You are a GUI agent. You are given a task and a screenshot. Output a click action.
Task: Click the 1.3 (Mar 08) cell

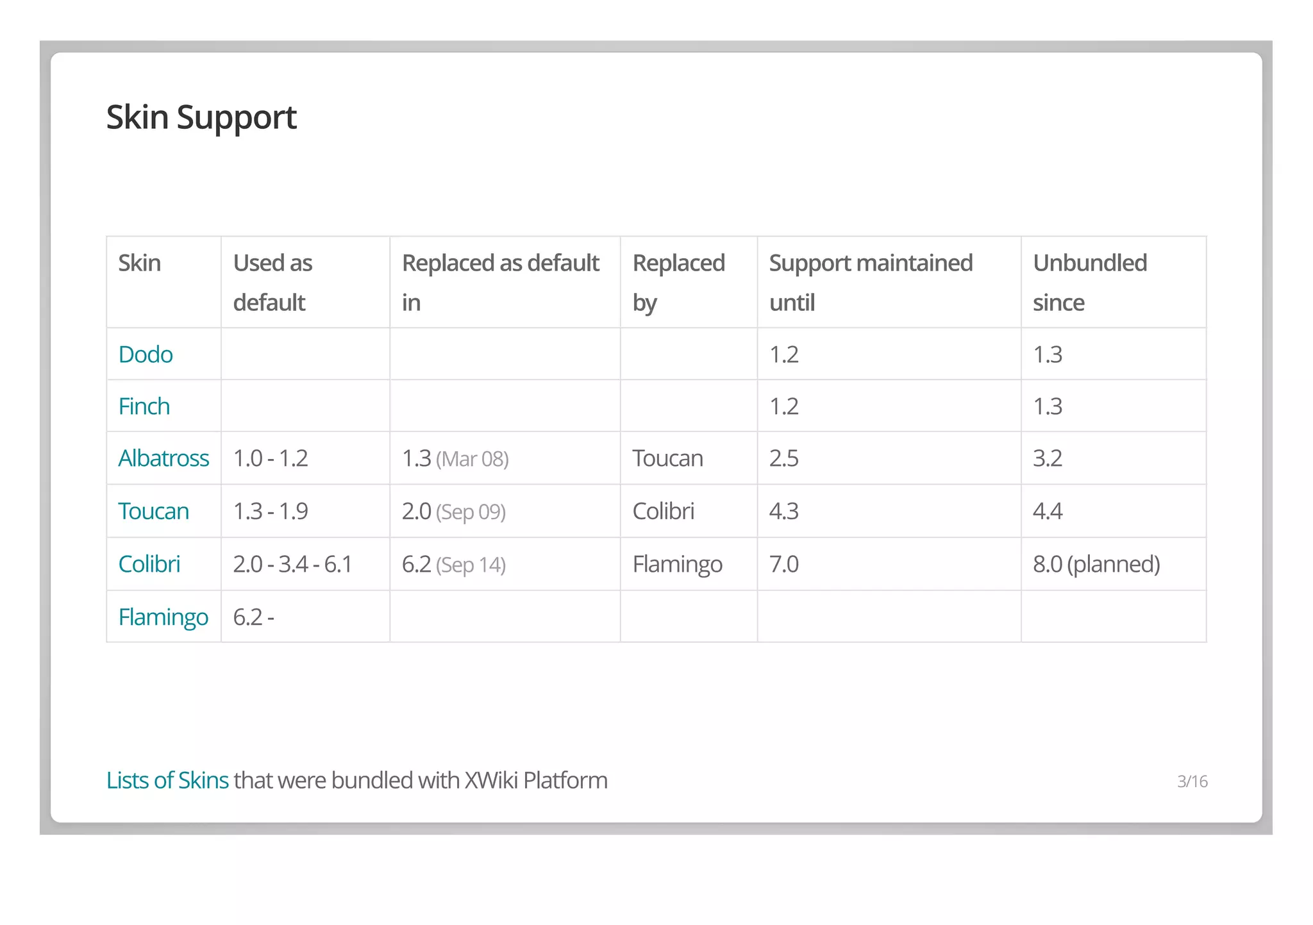click(x=455, y=459)
